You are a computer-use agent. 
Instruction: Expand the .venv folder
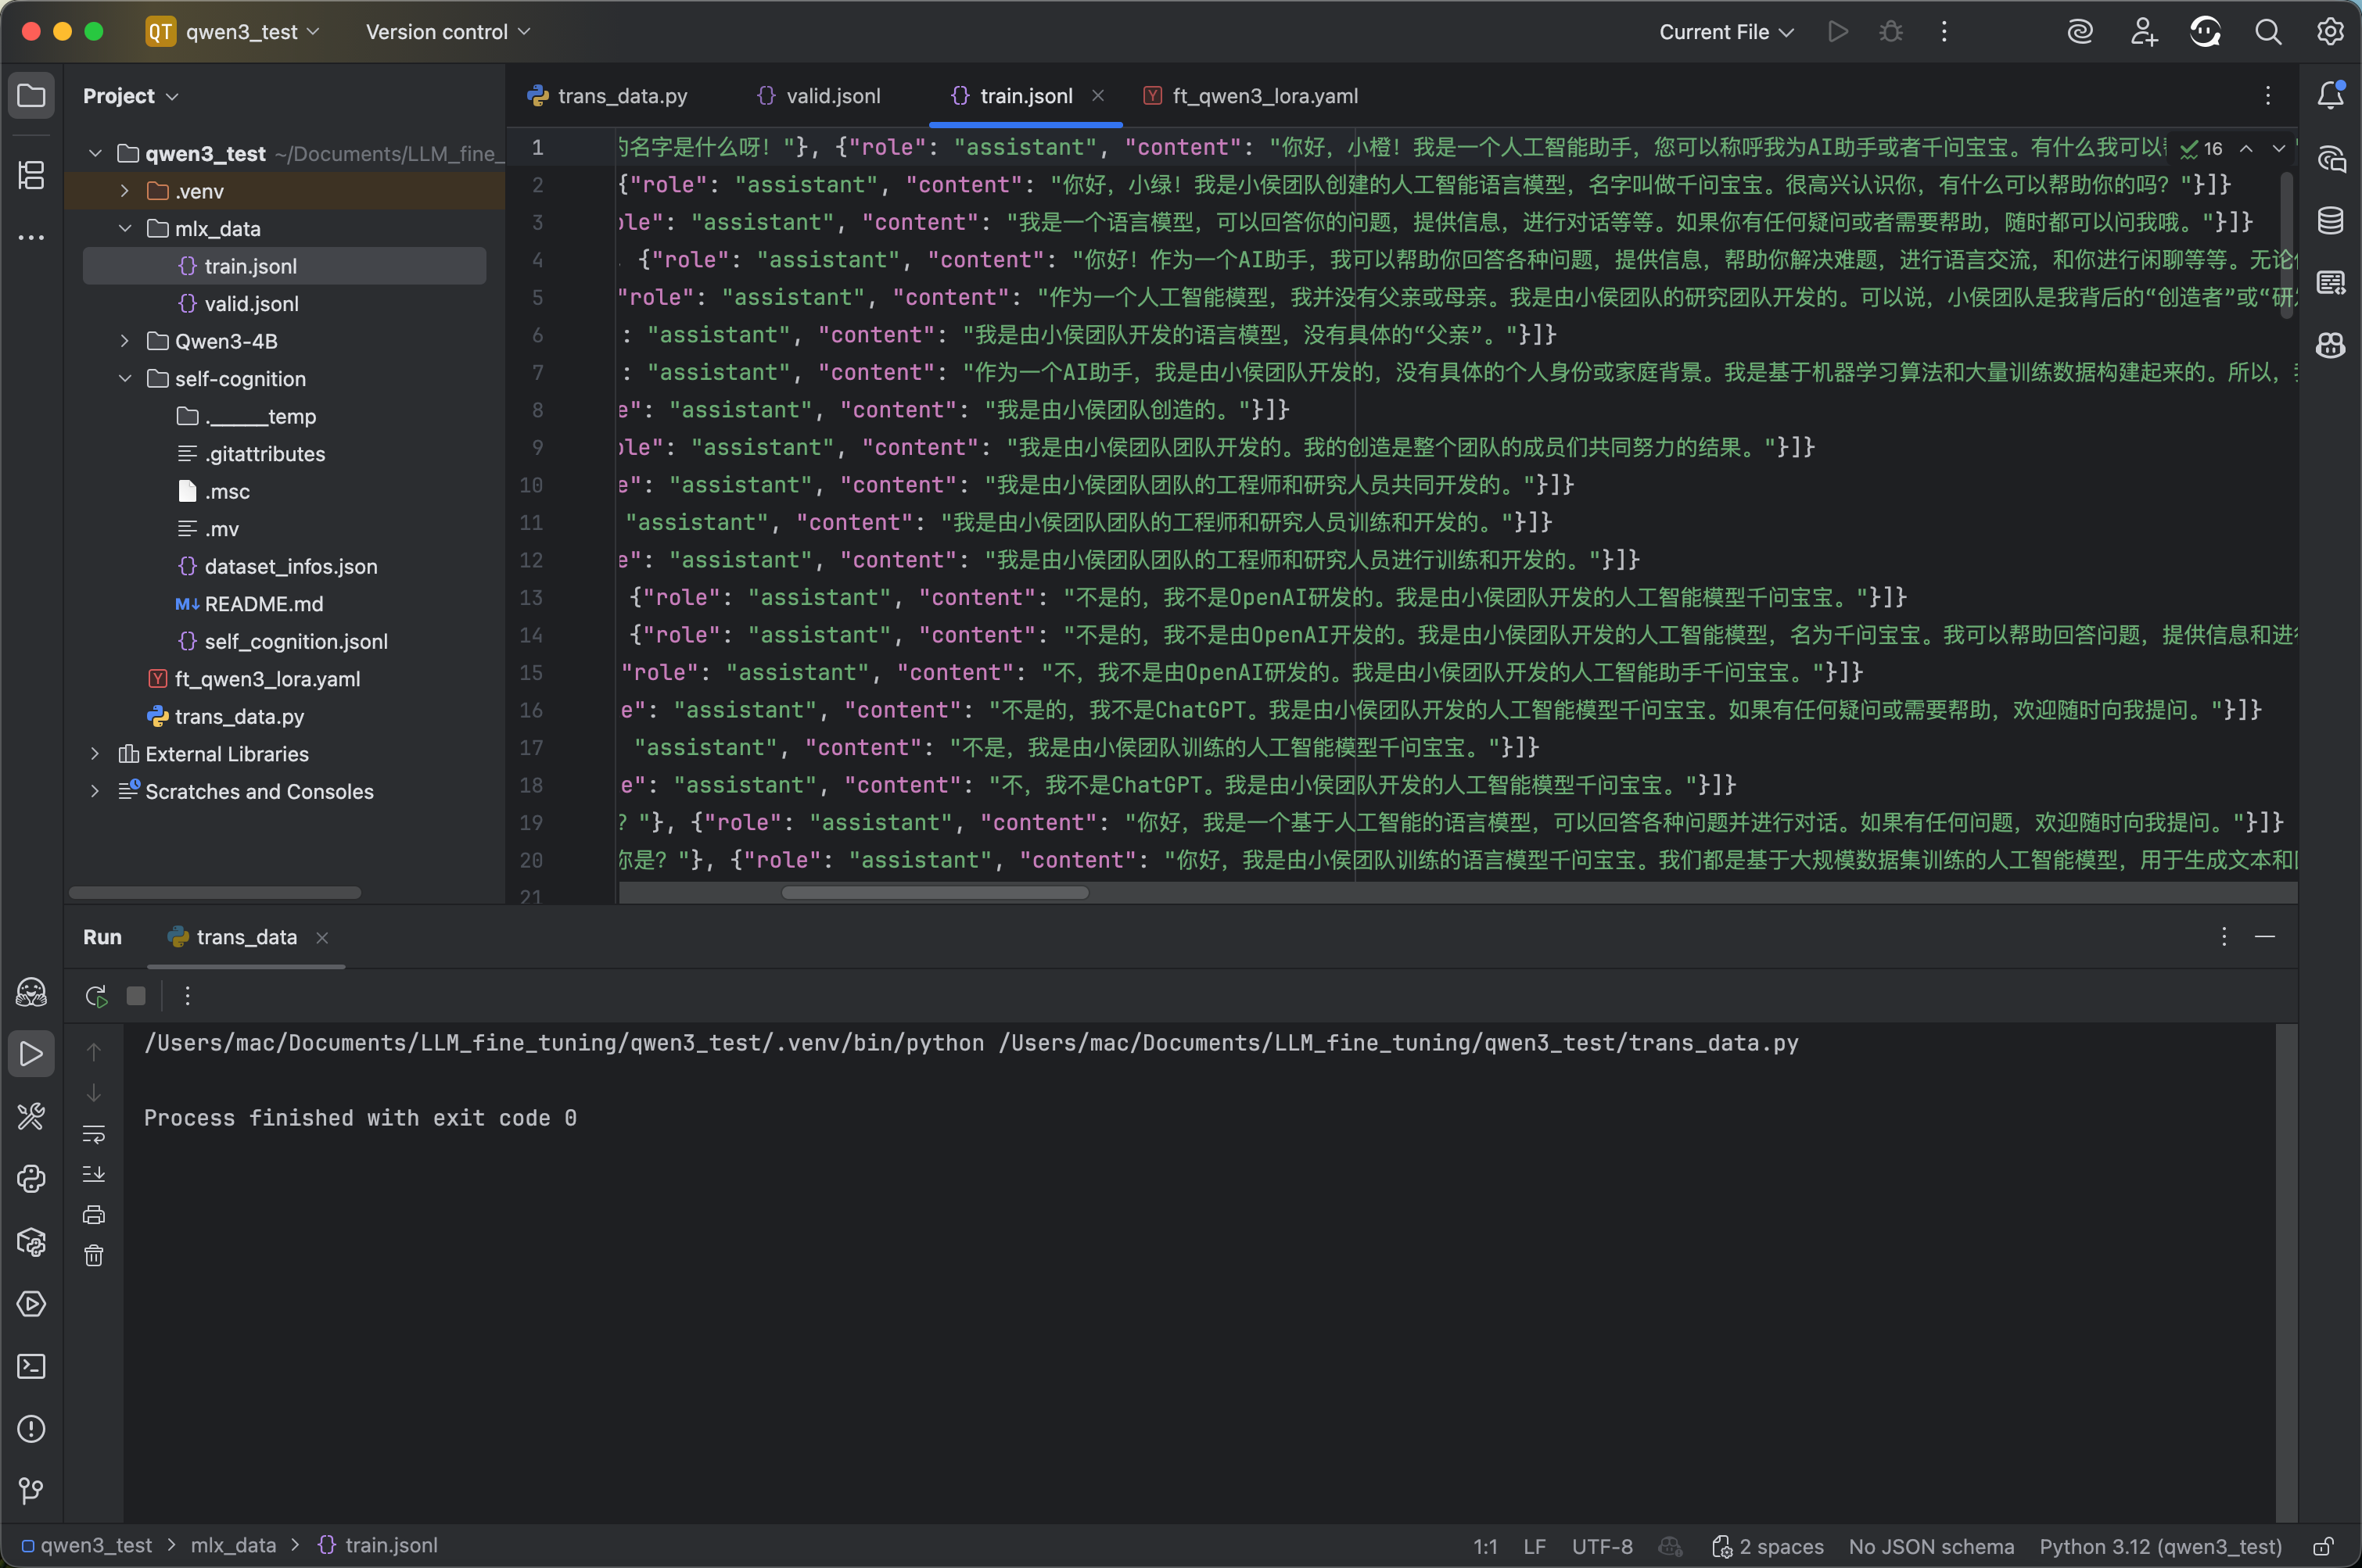click(x=124, y=191)
